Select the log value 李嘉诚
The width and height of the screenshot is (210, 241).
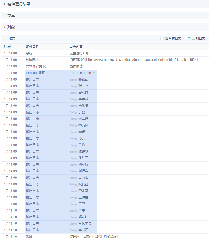[83, 99]
